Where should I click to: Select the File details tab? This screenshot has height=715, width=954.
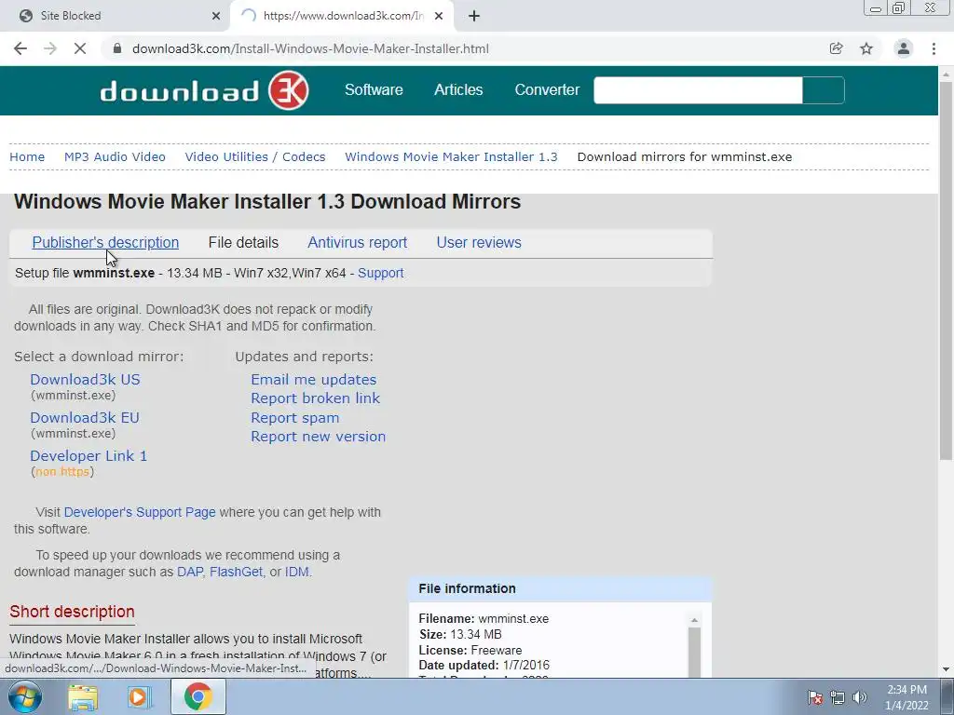(x=243, y=243)
